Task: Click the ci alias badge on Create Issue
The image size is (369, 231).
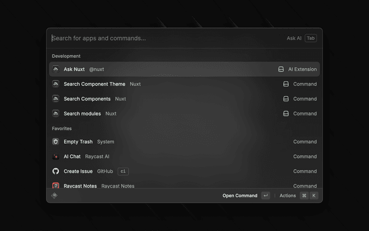Action: tap(123, 171)
